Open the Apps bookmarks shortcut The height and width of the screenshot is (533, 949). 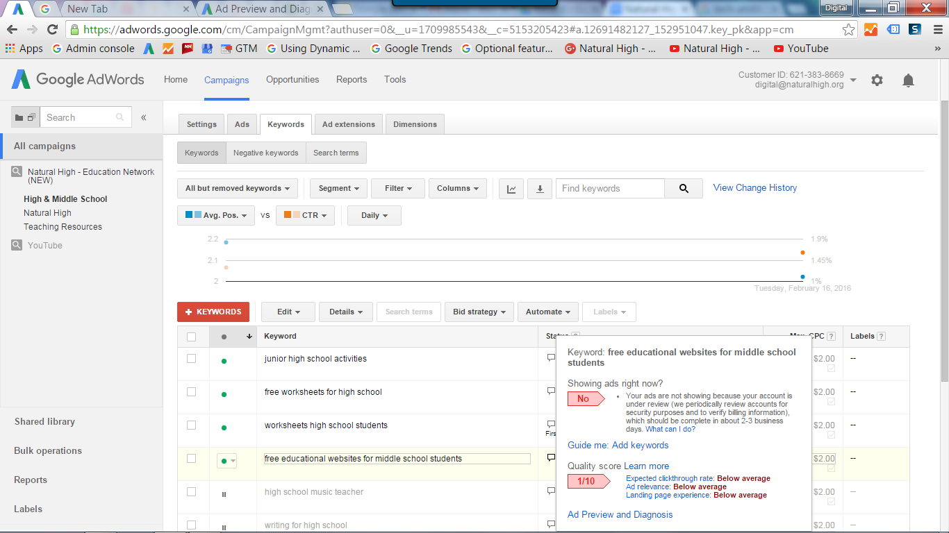pos(24,49)
